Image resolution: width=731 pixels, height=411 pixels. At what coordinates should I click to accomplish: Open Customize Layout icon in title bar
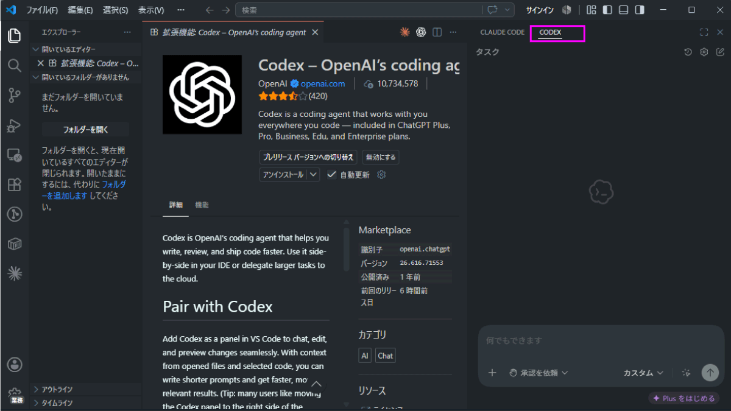[591, 10]
